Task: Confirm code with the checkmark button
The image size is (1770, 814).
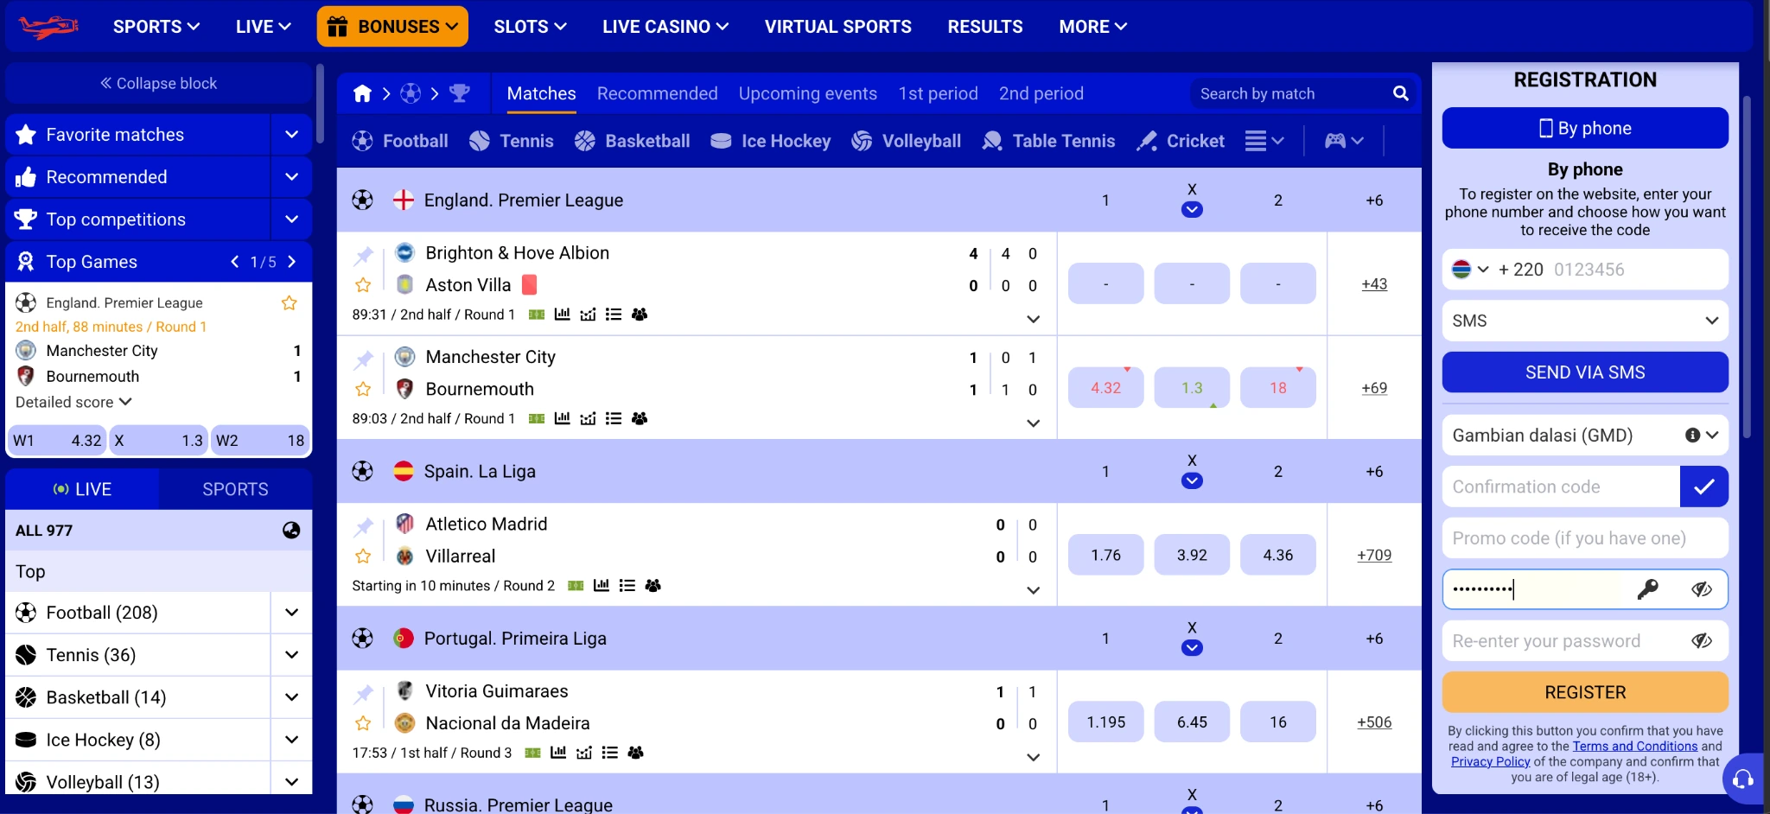Action: point(1704,486)
